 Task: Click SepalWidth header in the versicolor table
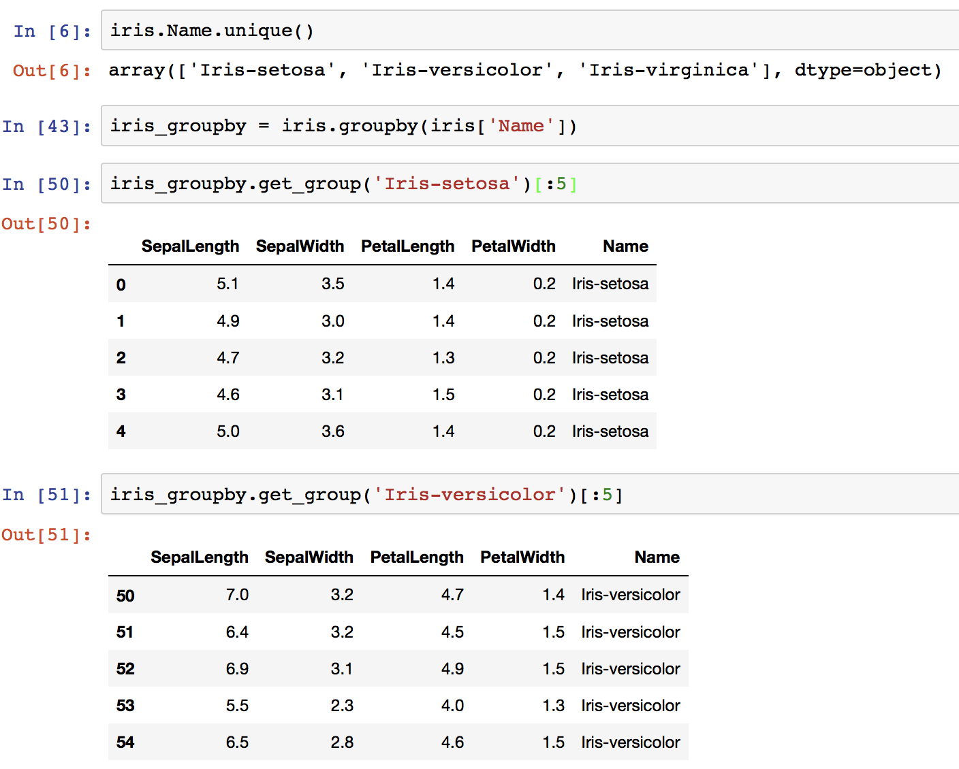point(309,557)
